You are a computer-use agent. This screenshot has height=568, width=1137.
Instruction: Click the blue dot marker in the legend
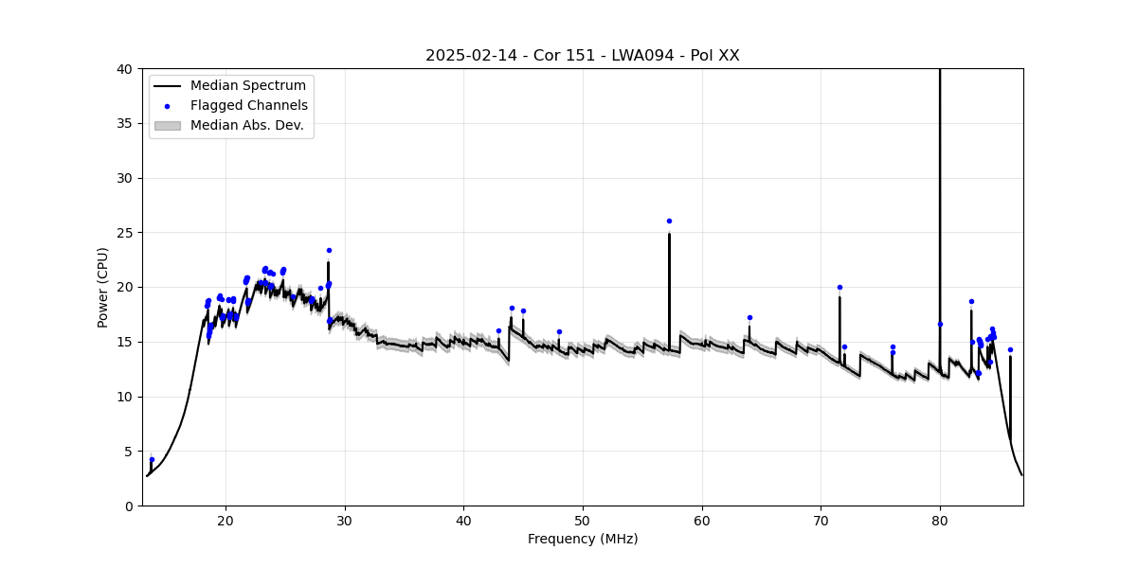[x=167, y=106]
